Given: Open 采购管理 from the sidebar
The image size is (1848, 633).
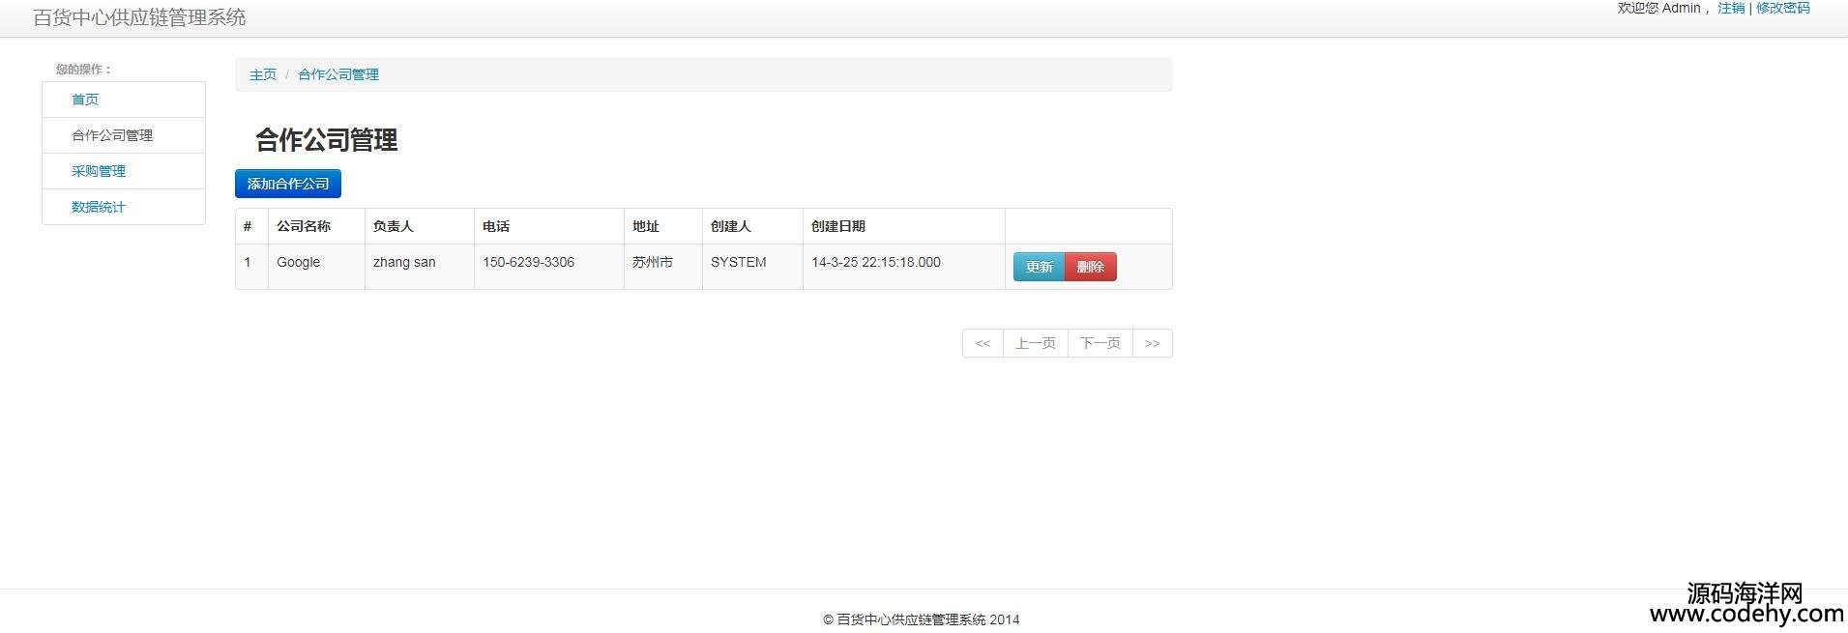Looking at the screenshot, I should 99,171.
